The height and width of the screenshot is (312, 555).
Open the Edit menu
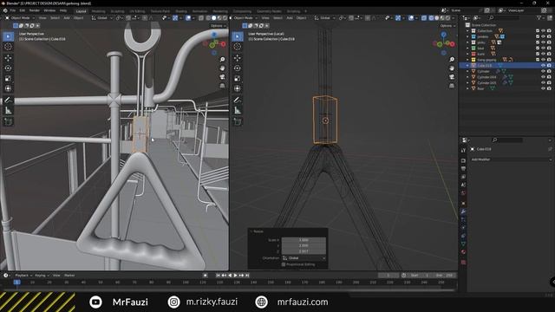pos(23,10)
